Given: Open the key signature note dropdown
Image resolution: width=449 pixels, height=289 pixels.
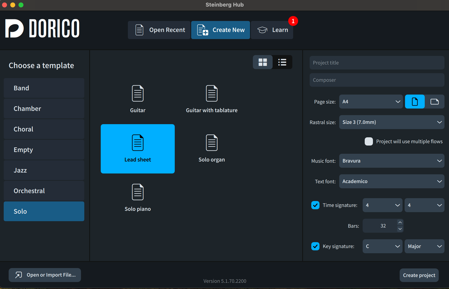Looking at the screenshot, I should pyautogui.click(x=382, y=246).
